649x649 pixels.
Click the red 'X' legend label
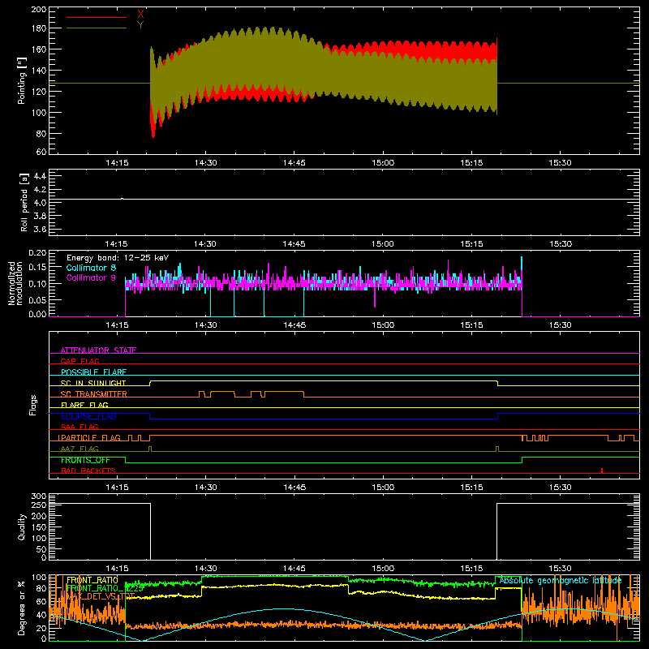[140, 15]
